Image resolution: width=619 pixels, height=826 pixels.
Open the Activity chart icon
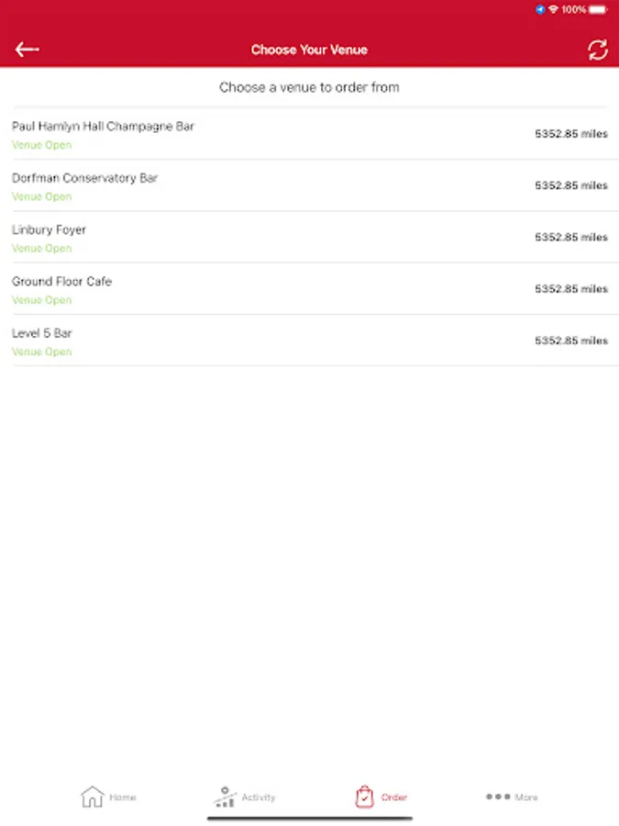pos(225,797)
